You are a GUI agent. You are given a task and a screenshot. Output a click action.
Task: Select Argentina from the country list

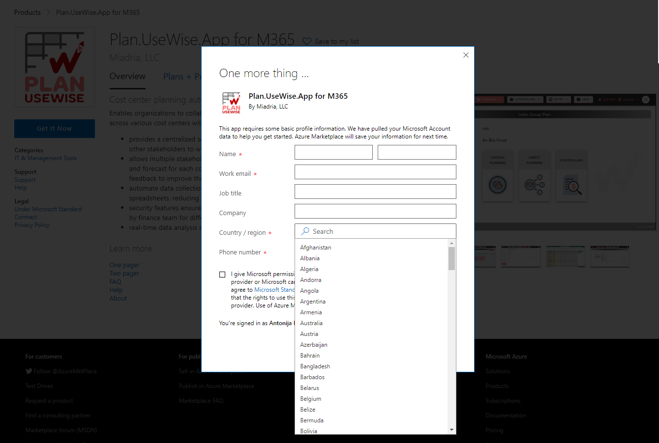click(x=371, y=302)
